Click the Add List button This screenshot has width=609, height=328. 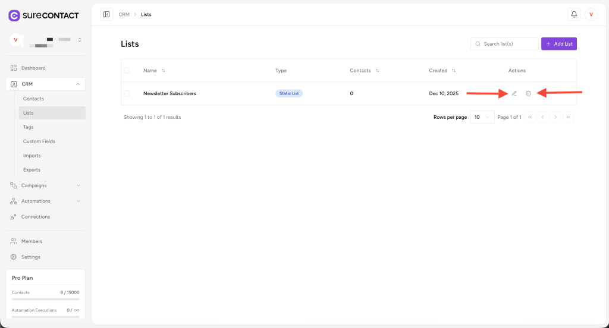[x=558, y=44]
